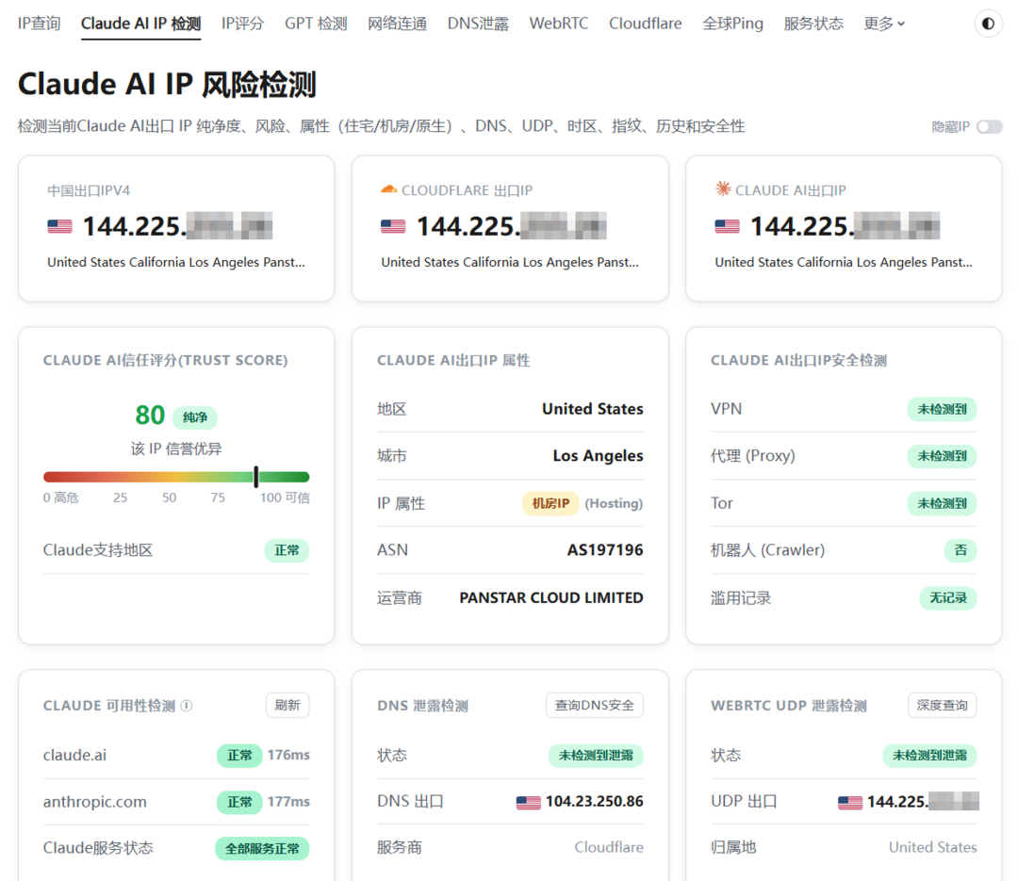
Task: Click the 归属地 United States value
Action: tap(933, 847)
